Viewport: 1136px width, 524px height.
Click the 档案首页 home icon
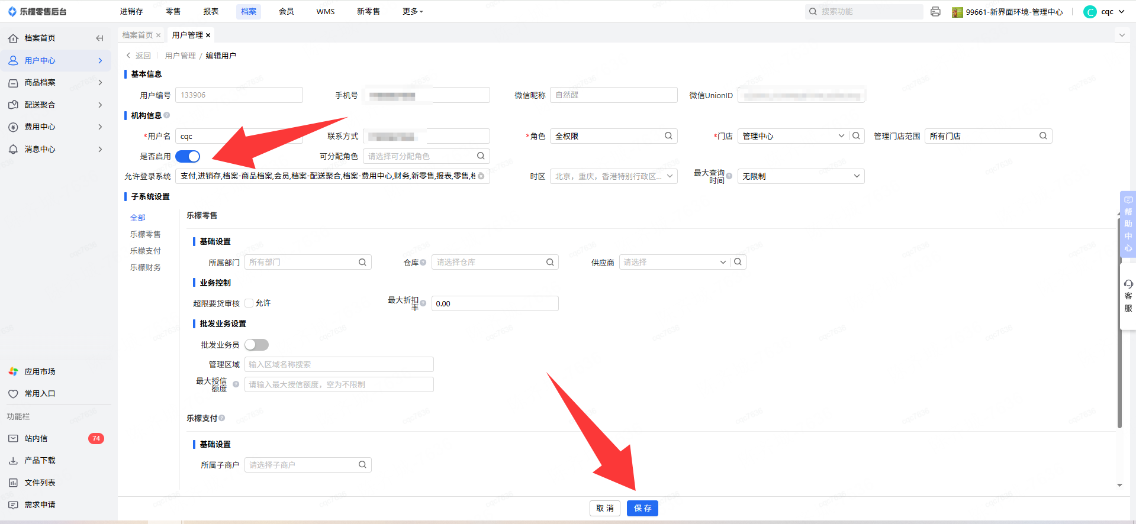click(x=13, y=38)
